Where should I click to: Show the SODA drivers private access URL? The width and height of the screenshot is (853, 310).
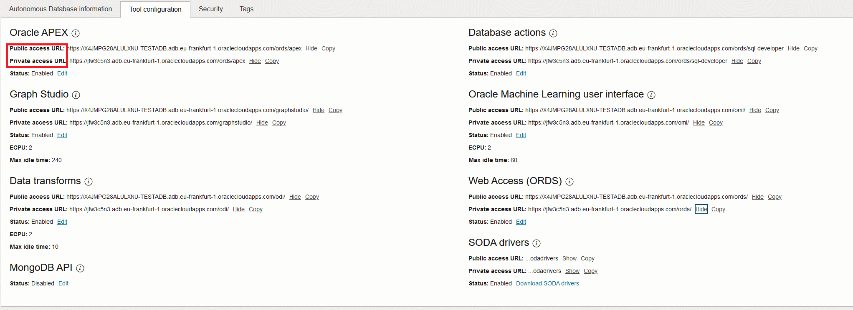click(x=572, y=271)
